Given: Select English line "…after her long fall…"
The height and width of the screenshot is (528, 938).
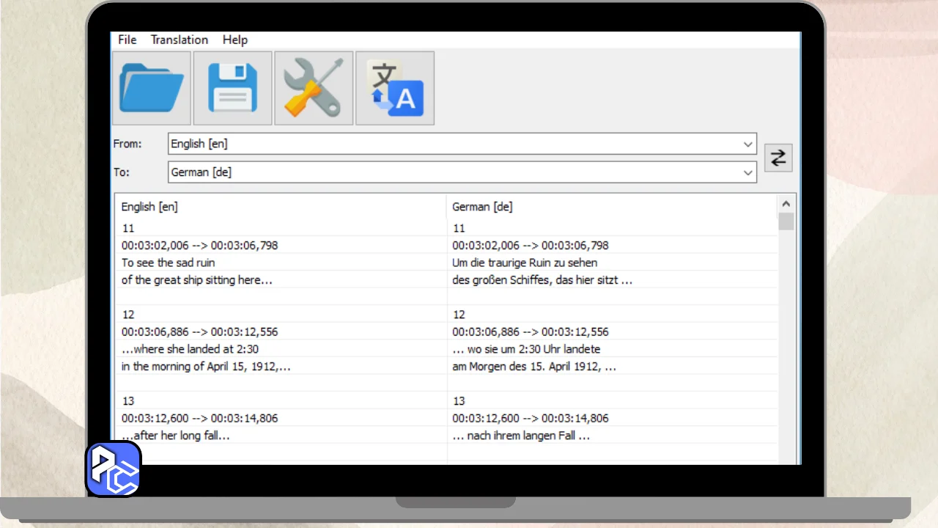Looking at the screenshot, I should [176, 436].
